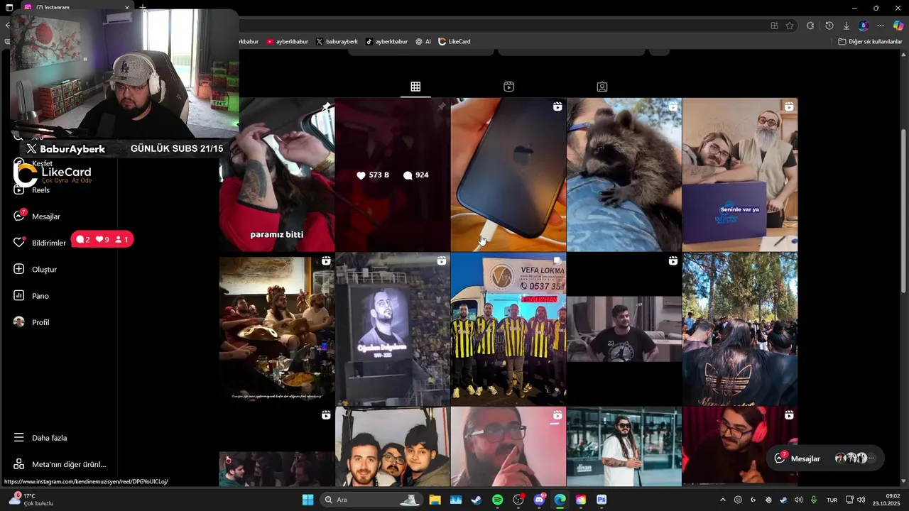
Task: Open Photoshop from the taskbar
Action: pos(602,500)
